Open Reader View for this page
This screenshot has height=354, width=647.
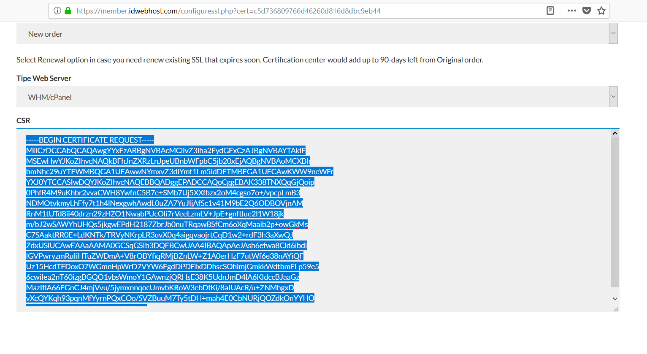point(550,11)
